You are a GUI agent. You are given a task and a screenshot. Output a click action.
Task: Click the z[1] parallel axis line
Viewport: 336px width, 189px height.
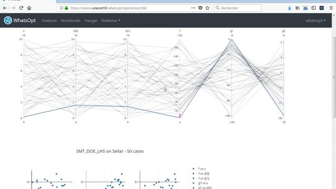128,79
